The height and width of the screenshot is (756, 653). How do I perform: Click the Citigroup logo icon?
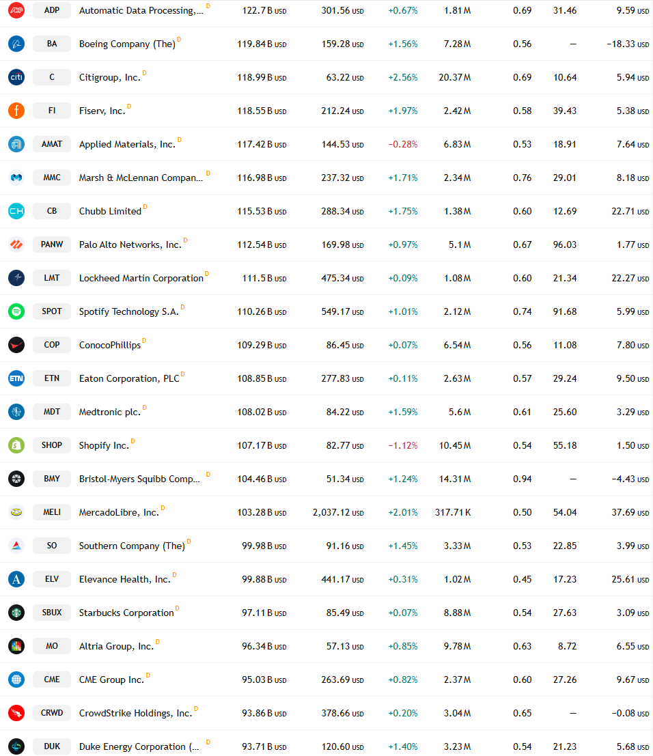(x=16, y=77)
